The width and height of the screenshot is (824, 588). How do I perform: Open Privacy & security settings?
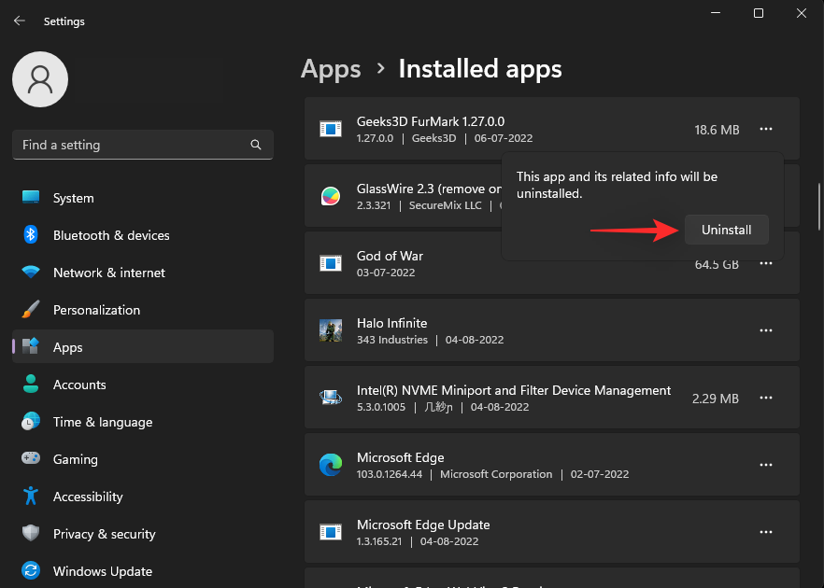(104, 534)
